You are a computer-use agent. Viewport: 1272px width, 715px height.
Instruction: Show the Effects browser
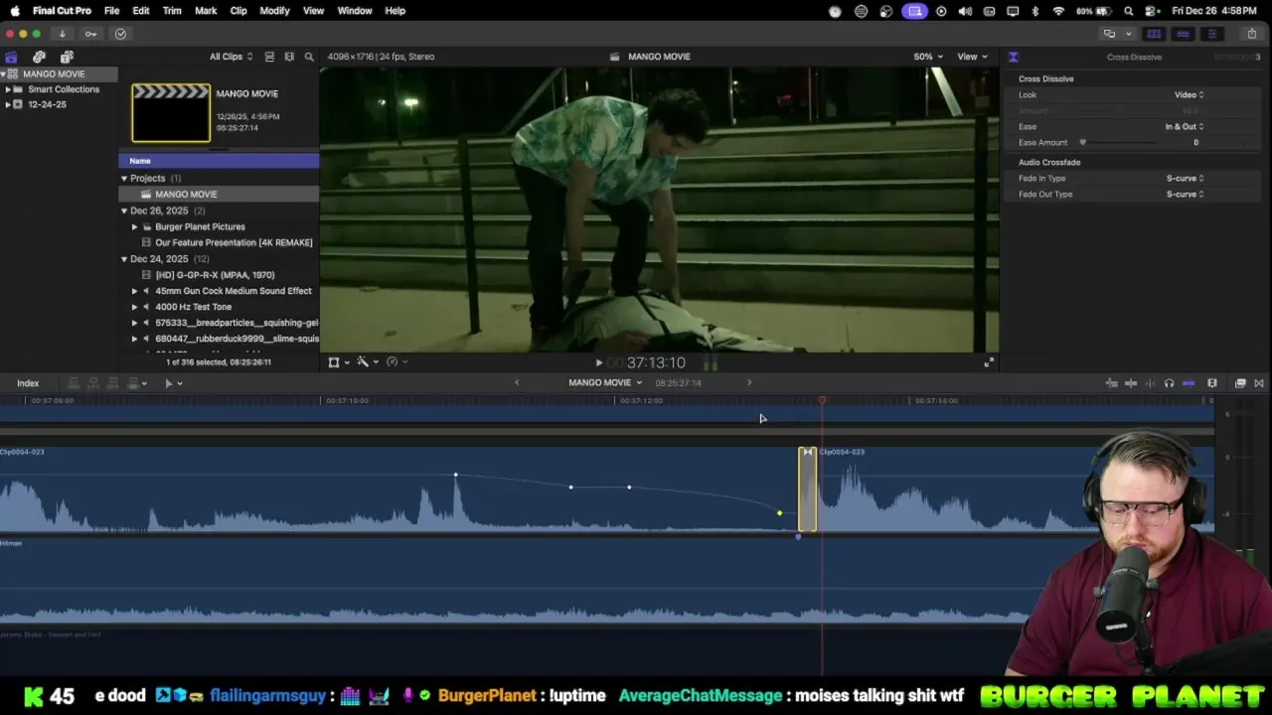click(1240, 383)
